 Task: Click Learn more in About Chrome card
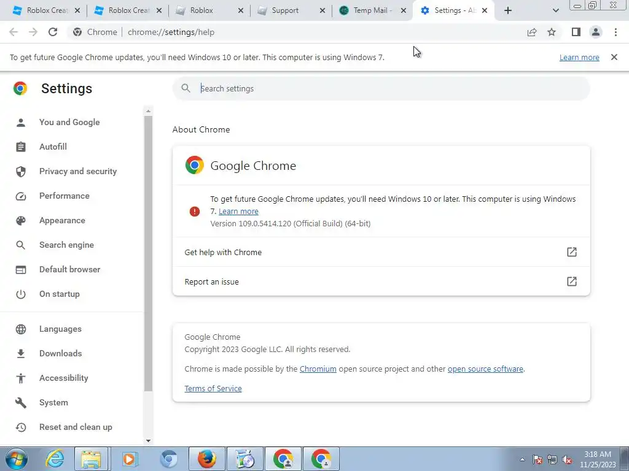(238, 212)
